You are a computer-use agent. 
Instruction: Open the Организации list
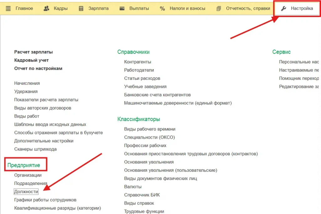coord(28,175)
